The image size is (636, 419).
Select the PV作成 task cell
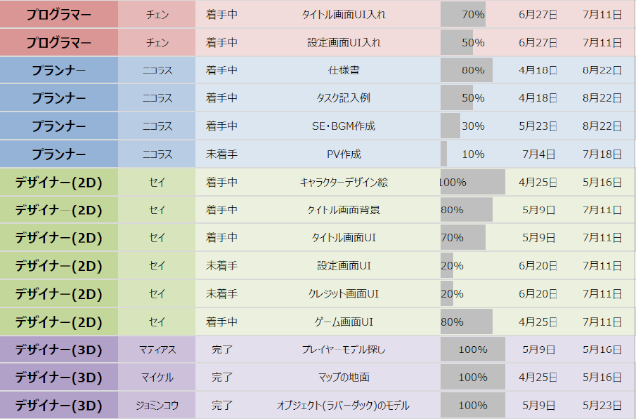pyautogui.click(x=342, y=154)
